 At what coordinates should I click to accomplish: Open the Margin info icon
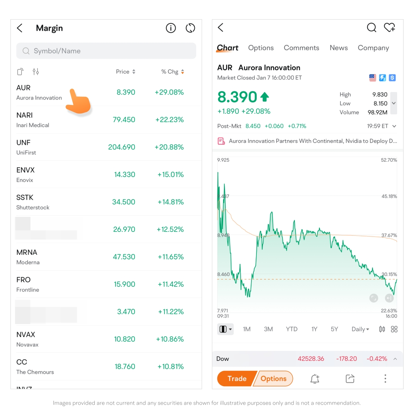click(x=171, y=28)
